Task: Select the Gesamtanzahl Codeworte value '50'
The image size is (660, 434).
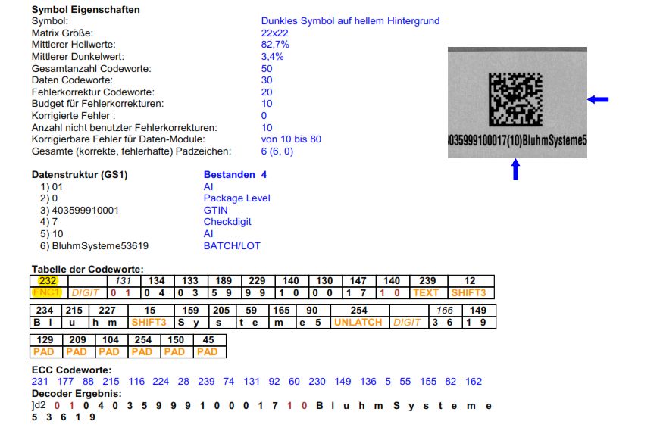Action: tap(267, 69)
